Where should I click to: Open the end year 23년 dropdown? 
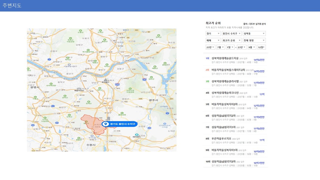coord(241,47)
